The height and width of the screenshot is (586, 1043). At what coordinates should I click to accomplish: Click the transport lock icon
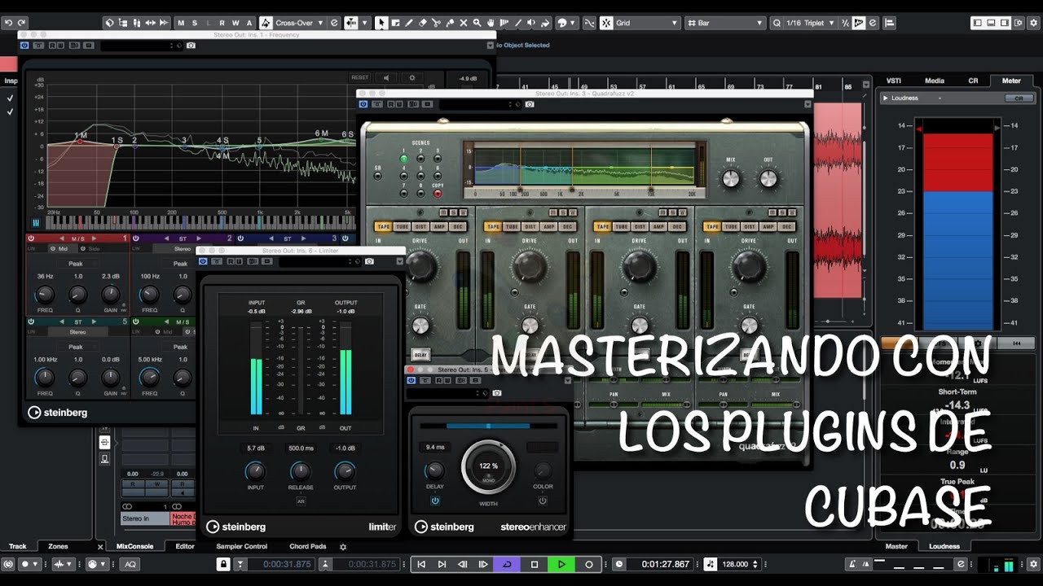[x=223, y=564]
